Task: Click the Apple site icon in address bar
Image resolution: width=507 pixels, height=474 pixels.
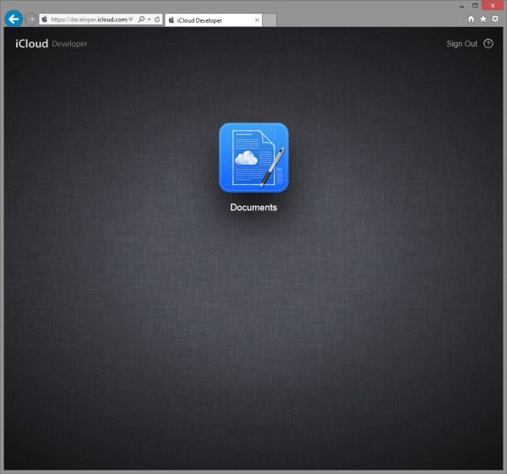Action: (45, 19)
